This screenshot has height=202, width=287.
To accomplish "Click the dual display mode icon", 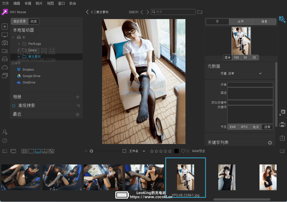I will click(13, 151).
